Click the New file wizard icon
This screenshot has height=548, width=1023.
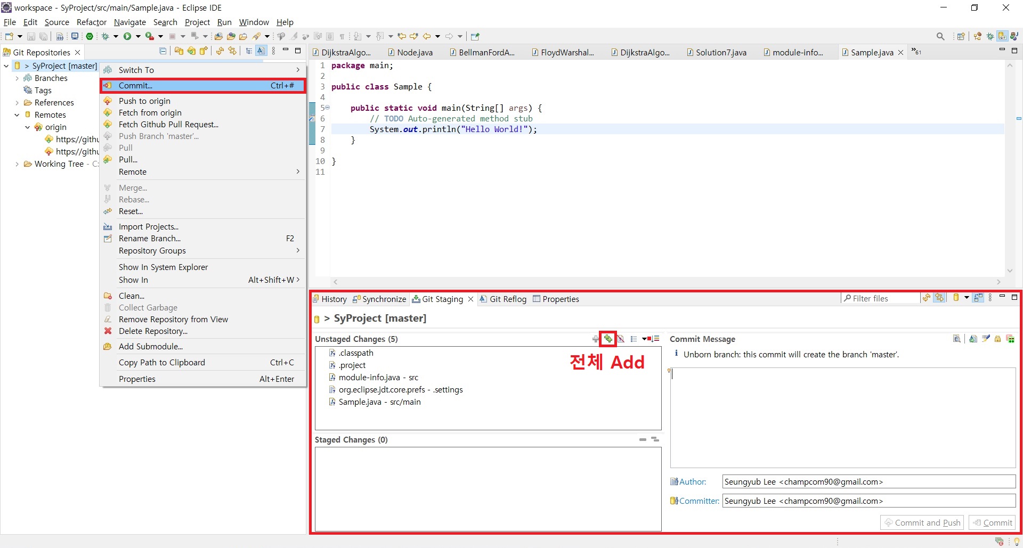coord(9,36)
